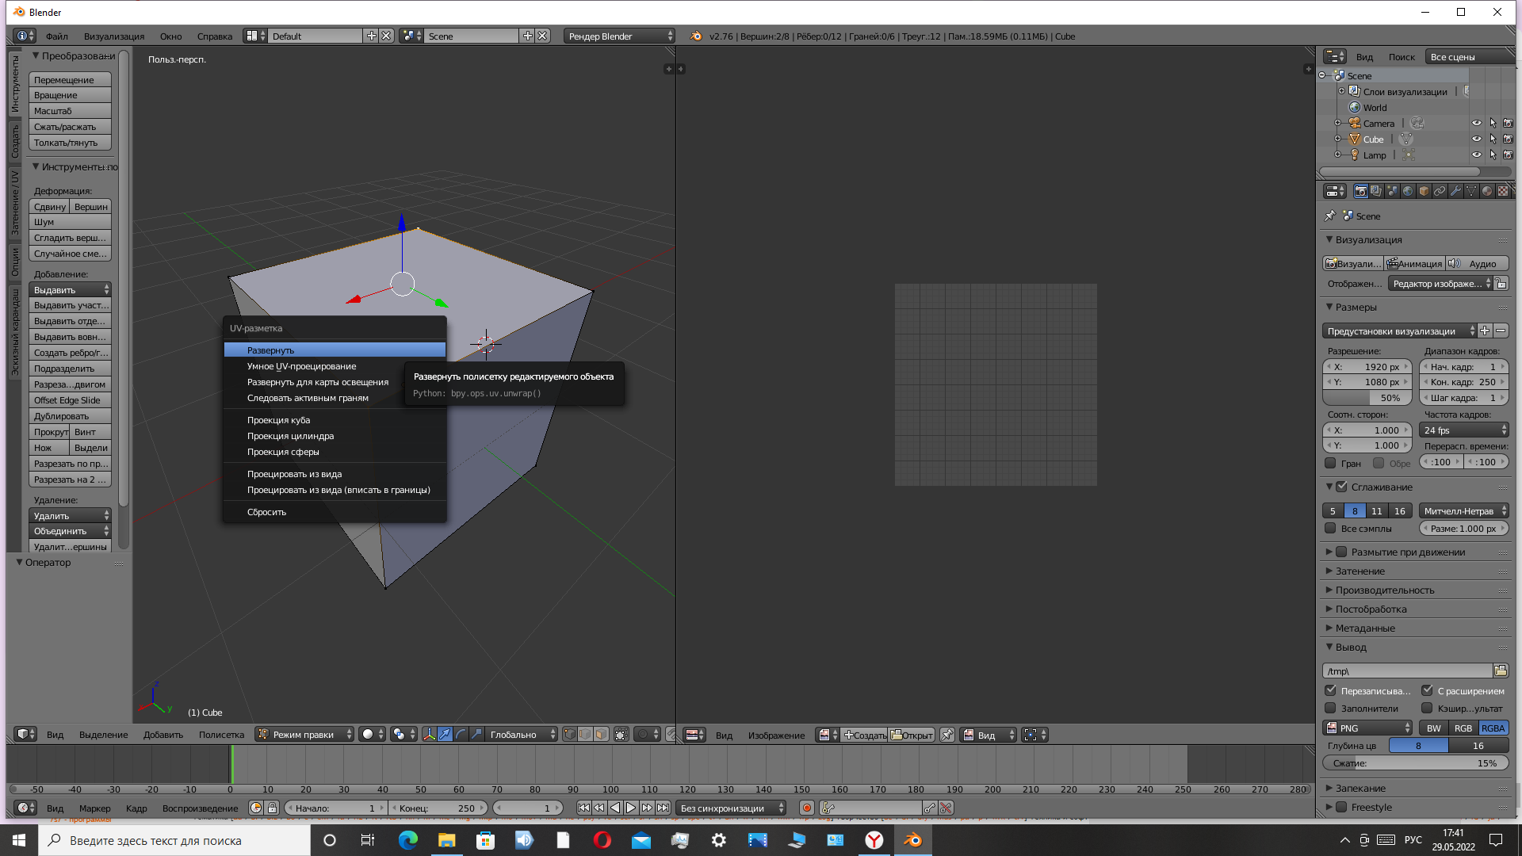Open the Режим правки mode dropdown
1522x856 pixels.
(x=304, y=735)
